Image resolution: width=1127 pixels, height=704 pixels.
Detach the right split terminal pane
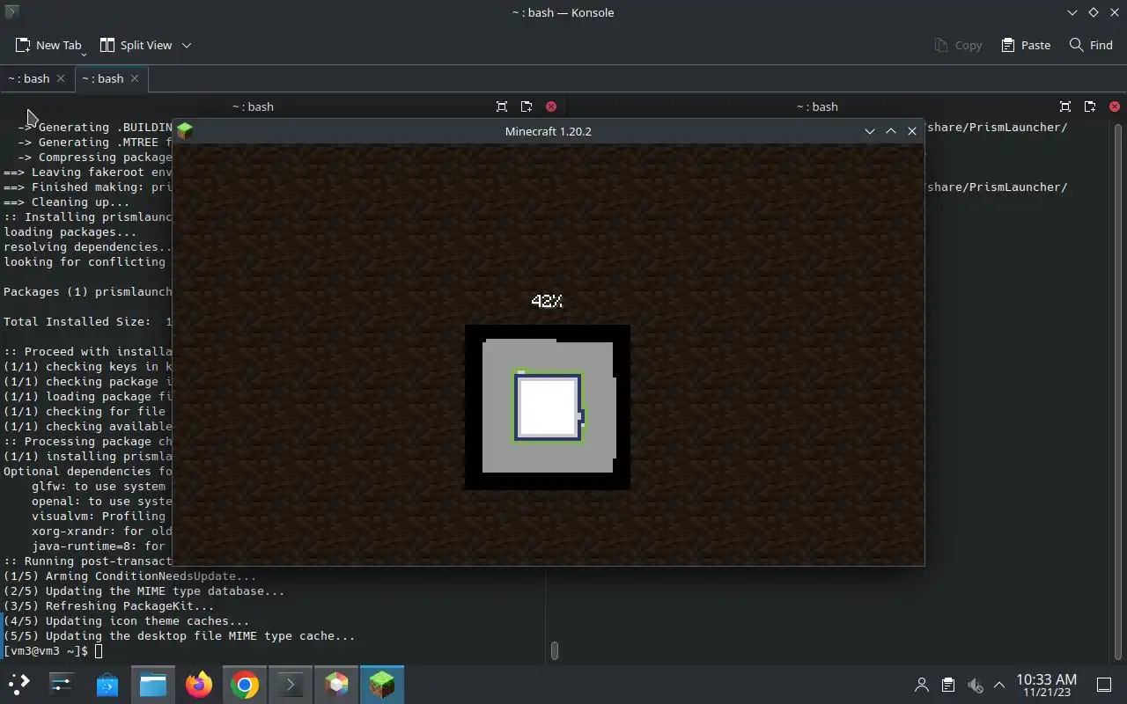1090,106
